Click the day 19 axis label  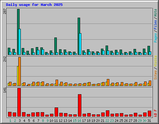tap(93, 121)
